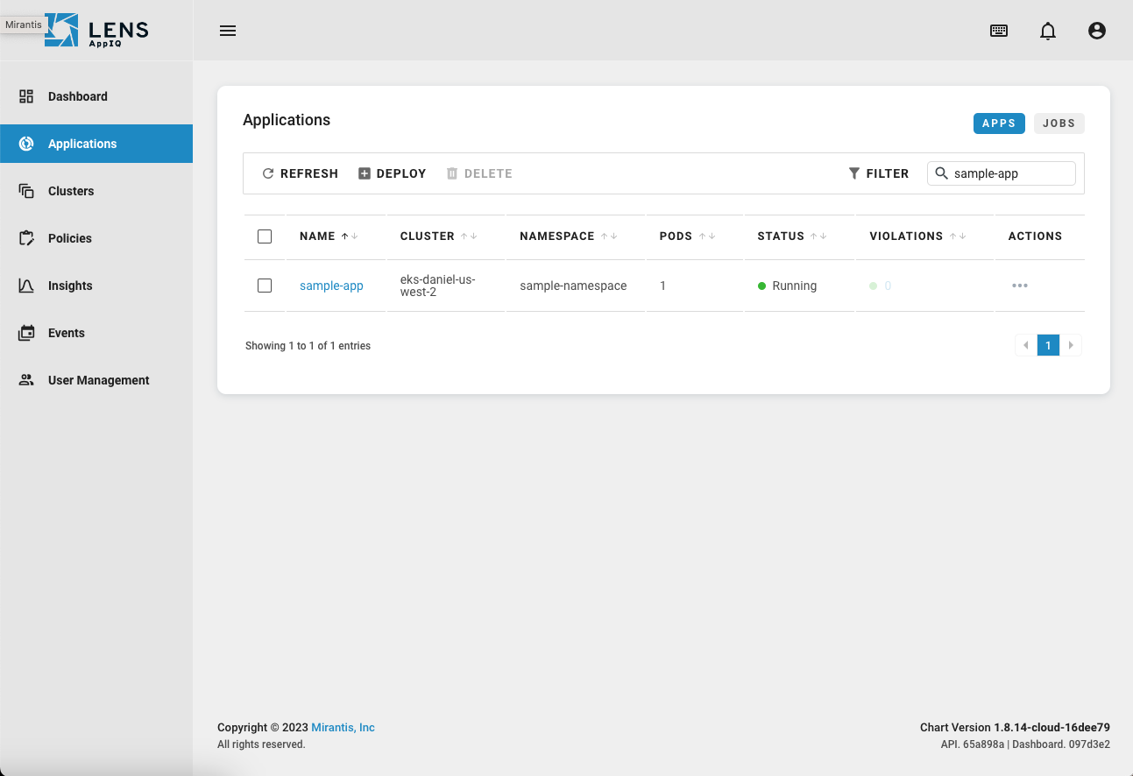Switch to the JOBS tab

(1059, 123)
